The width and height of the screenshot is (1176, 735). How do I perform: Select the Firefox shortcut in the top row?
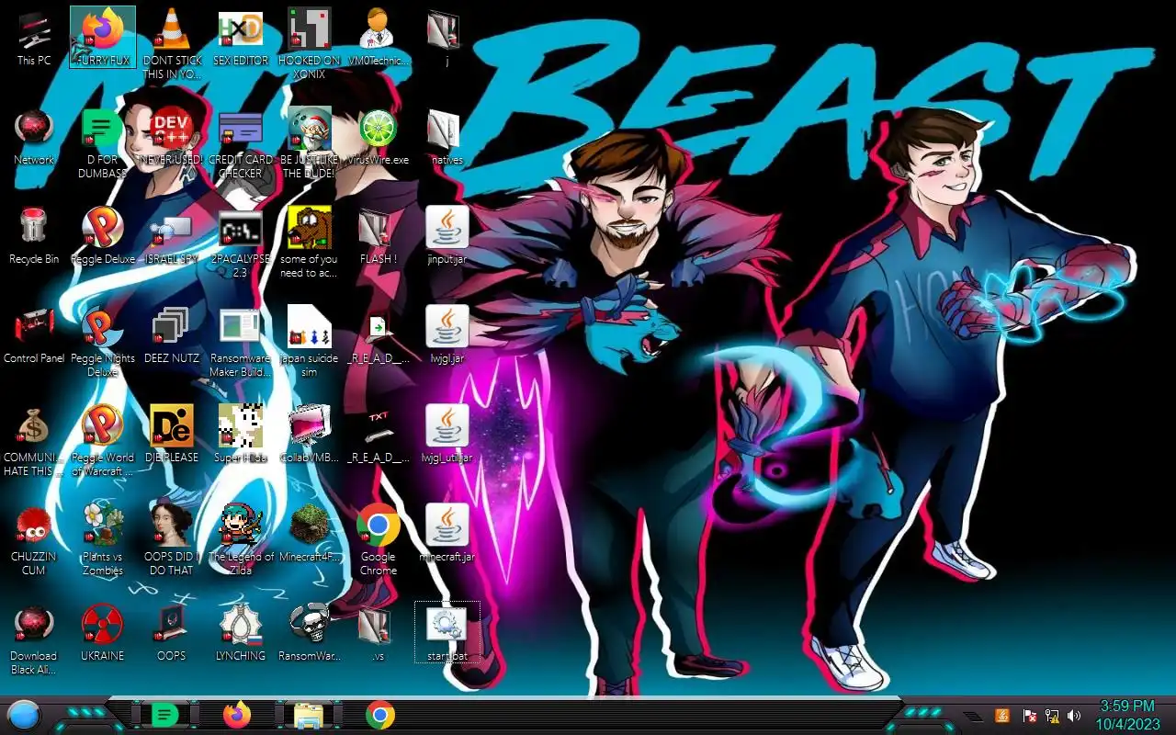(x=103, y=38)
